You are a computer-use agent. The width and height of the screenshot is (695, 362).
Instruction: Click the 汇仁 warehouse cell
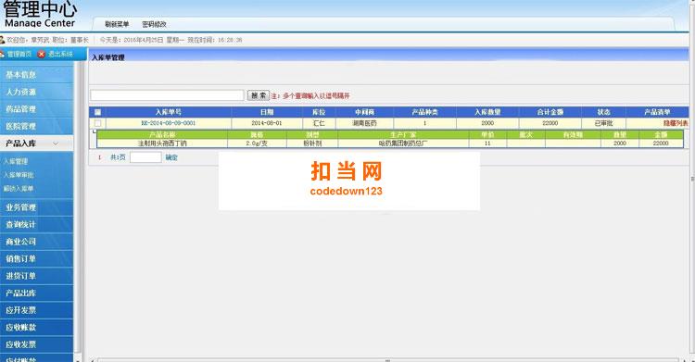click(319, 123)
